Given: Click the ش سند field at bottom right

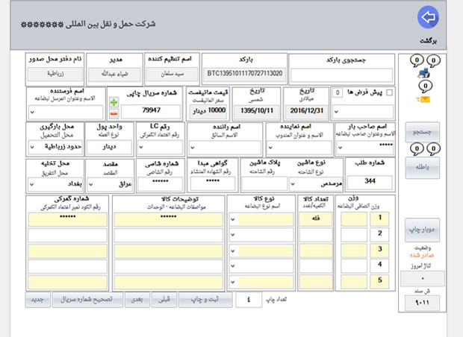Looking at the screenshot, I should tap(422, 303).
